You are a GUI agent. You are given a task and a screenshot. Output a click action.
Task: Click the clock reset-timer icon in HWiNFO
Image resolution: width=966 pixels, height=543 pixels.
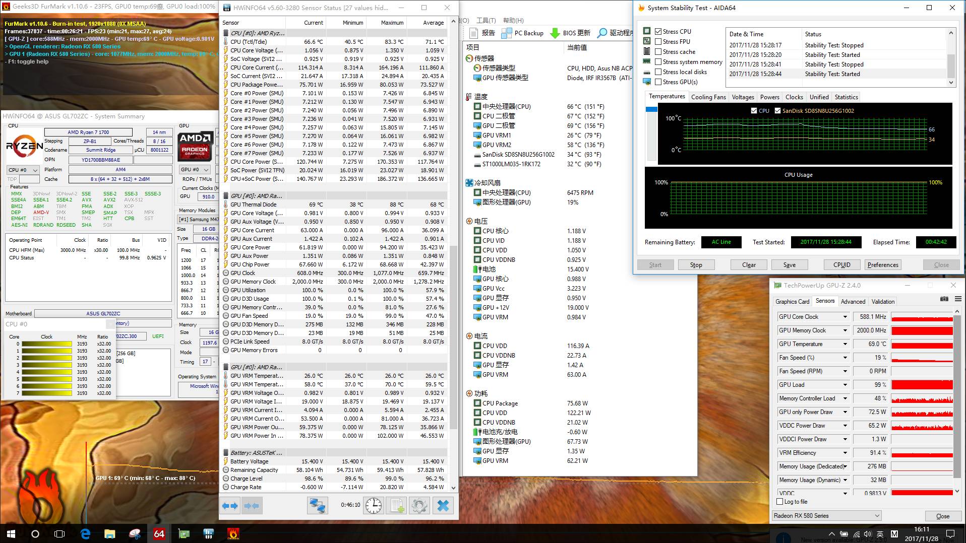point(374,506)
